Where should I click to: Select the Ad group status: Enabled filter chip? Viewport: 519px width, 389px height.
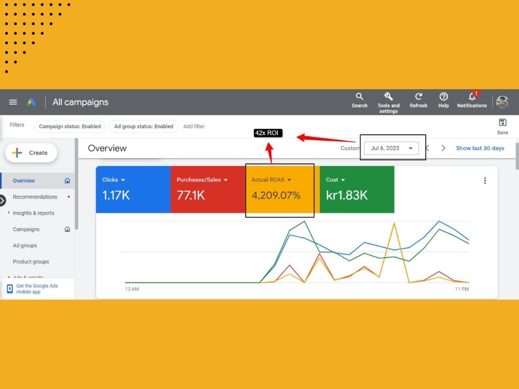click(144, 127)
